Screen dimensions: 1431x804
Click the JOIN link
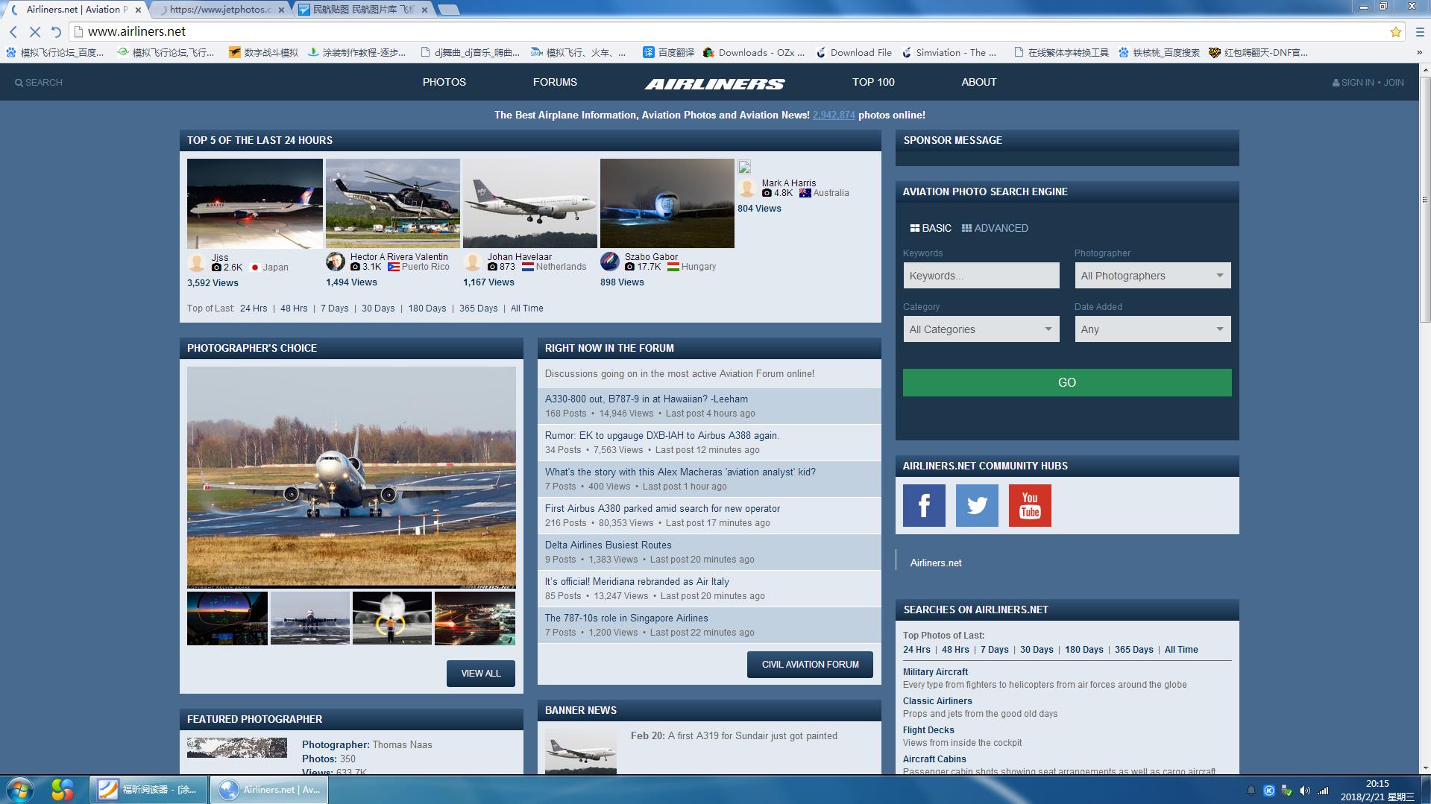[x=1394, y=83]
